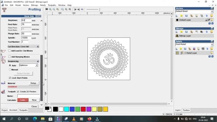Pick the cyan color swatch
This screenshot has width=217, height=122.
(66, 109)
